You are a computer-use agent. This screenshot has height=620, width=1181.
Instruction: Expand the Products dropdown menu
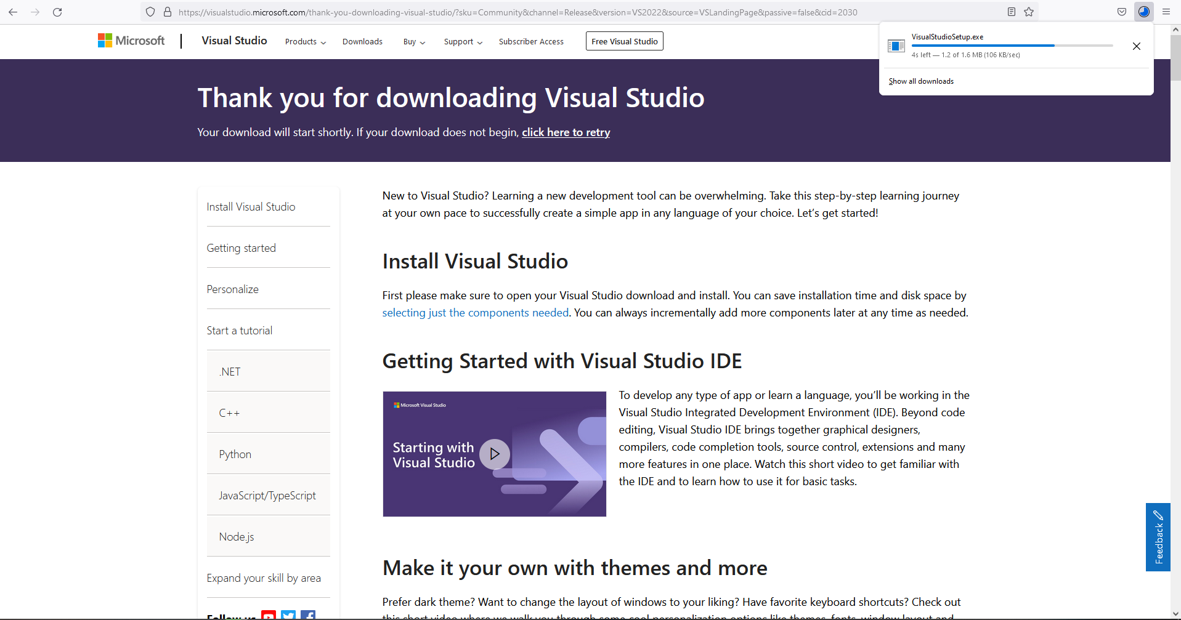click(306, 41)
